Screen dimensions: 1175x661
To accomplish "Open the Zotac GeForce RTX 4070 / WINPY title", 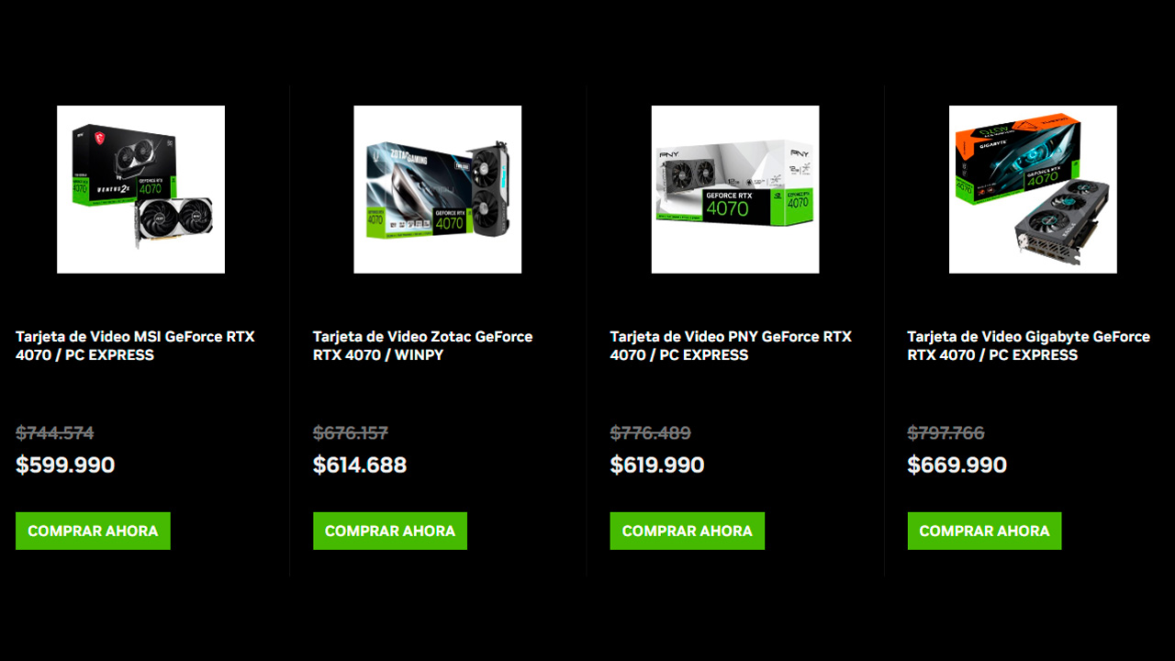I will pos(423,346).
